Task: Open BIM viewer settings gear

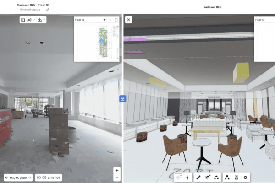Action: [x=246, y=177]
